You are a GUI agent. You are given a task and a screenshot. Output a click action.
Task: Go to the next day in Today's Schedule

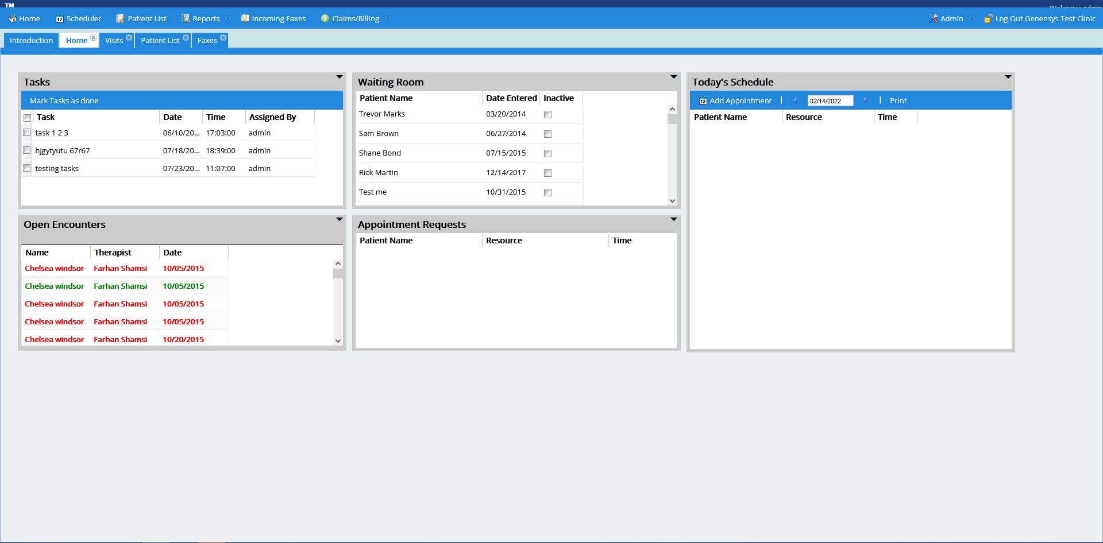coord(865,100)
